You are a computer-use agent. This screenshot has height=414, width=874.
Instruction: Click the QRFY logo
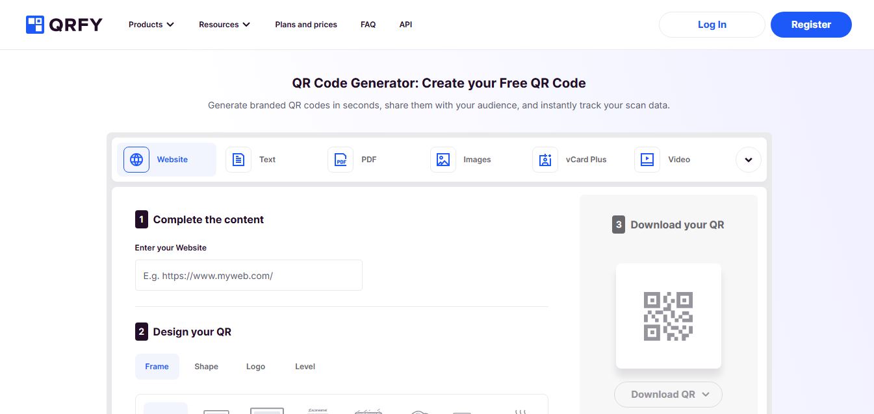pos(64,25)
